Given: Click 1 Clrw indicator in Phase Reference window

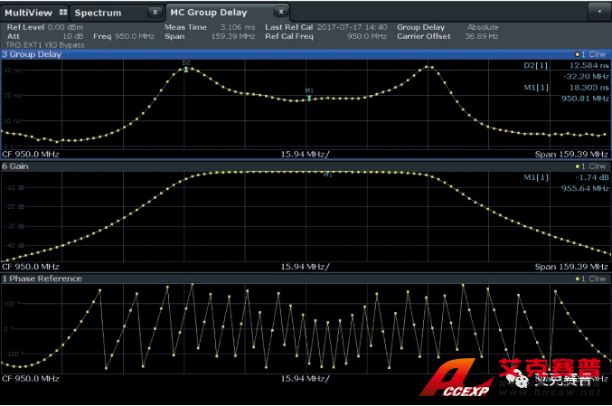Looking at the screenshot, I should click(591, 279).
